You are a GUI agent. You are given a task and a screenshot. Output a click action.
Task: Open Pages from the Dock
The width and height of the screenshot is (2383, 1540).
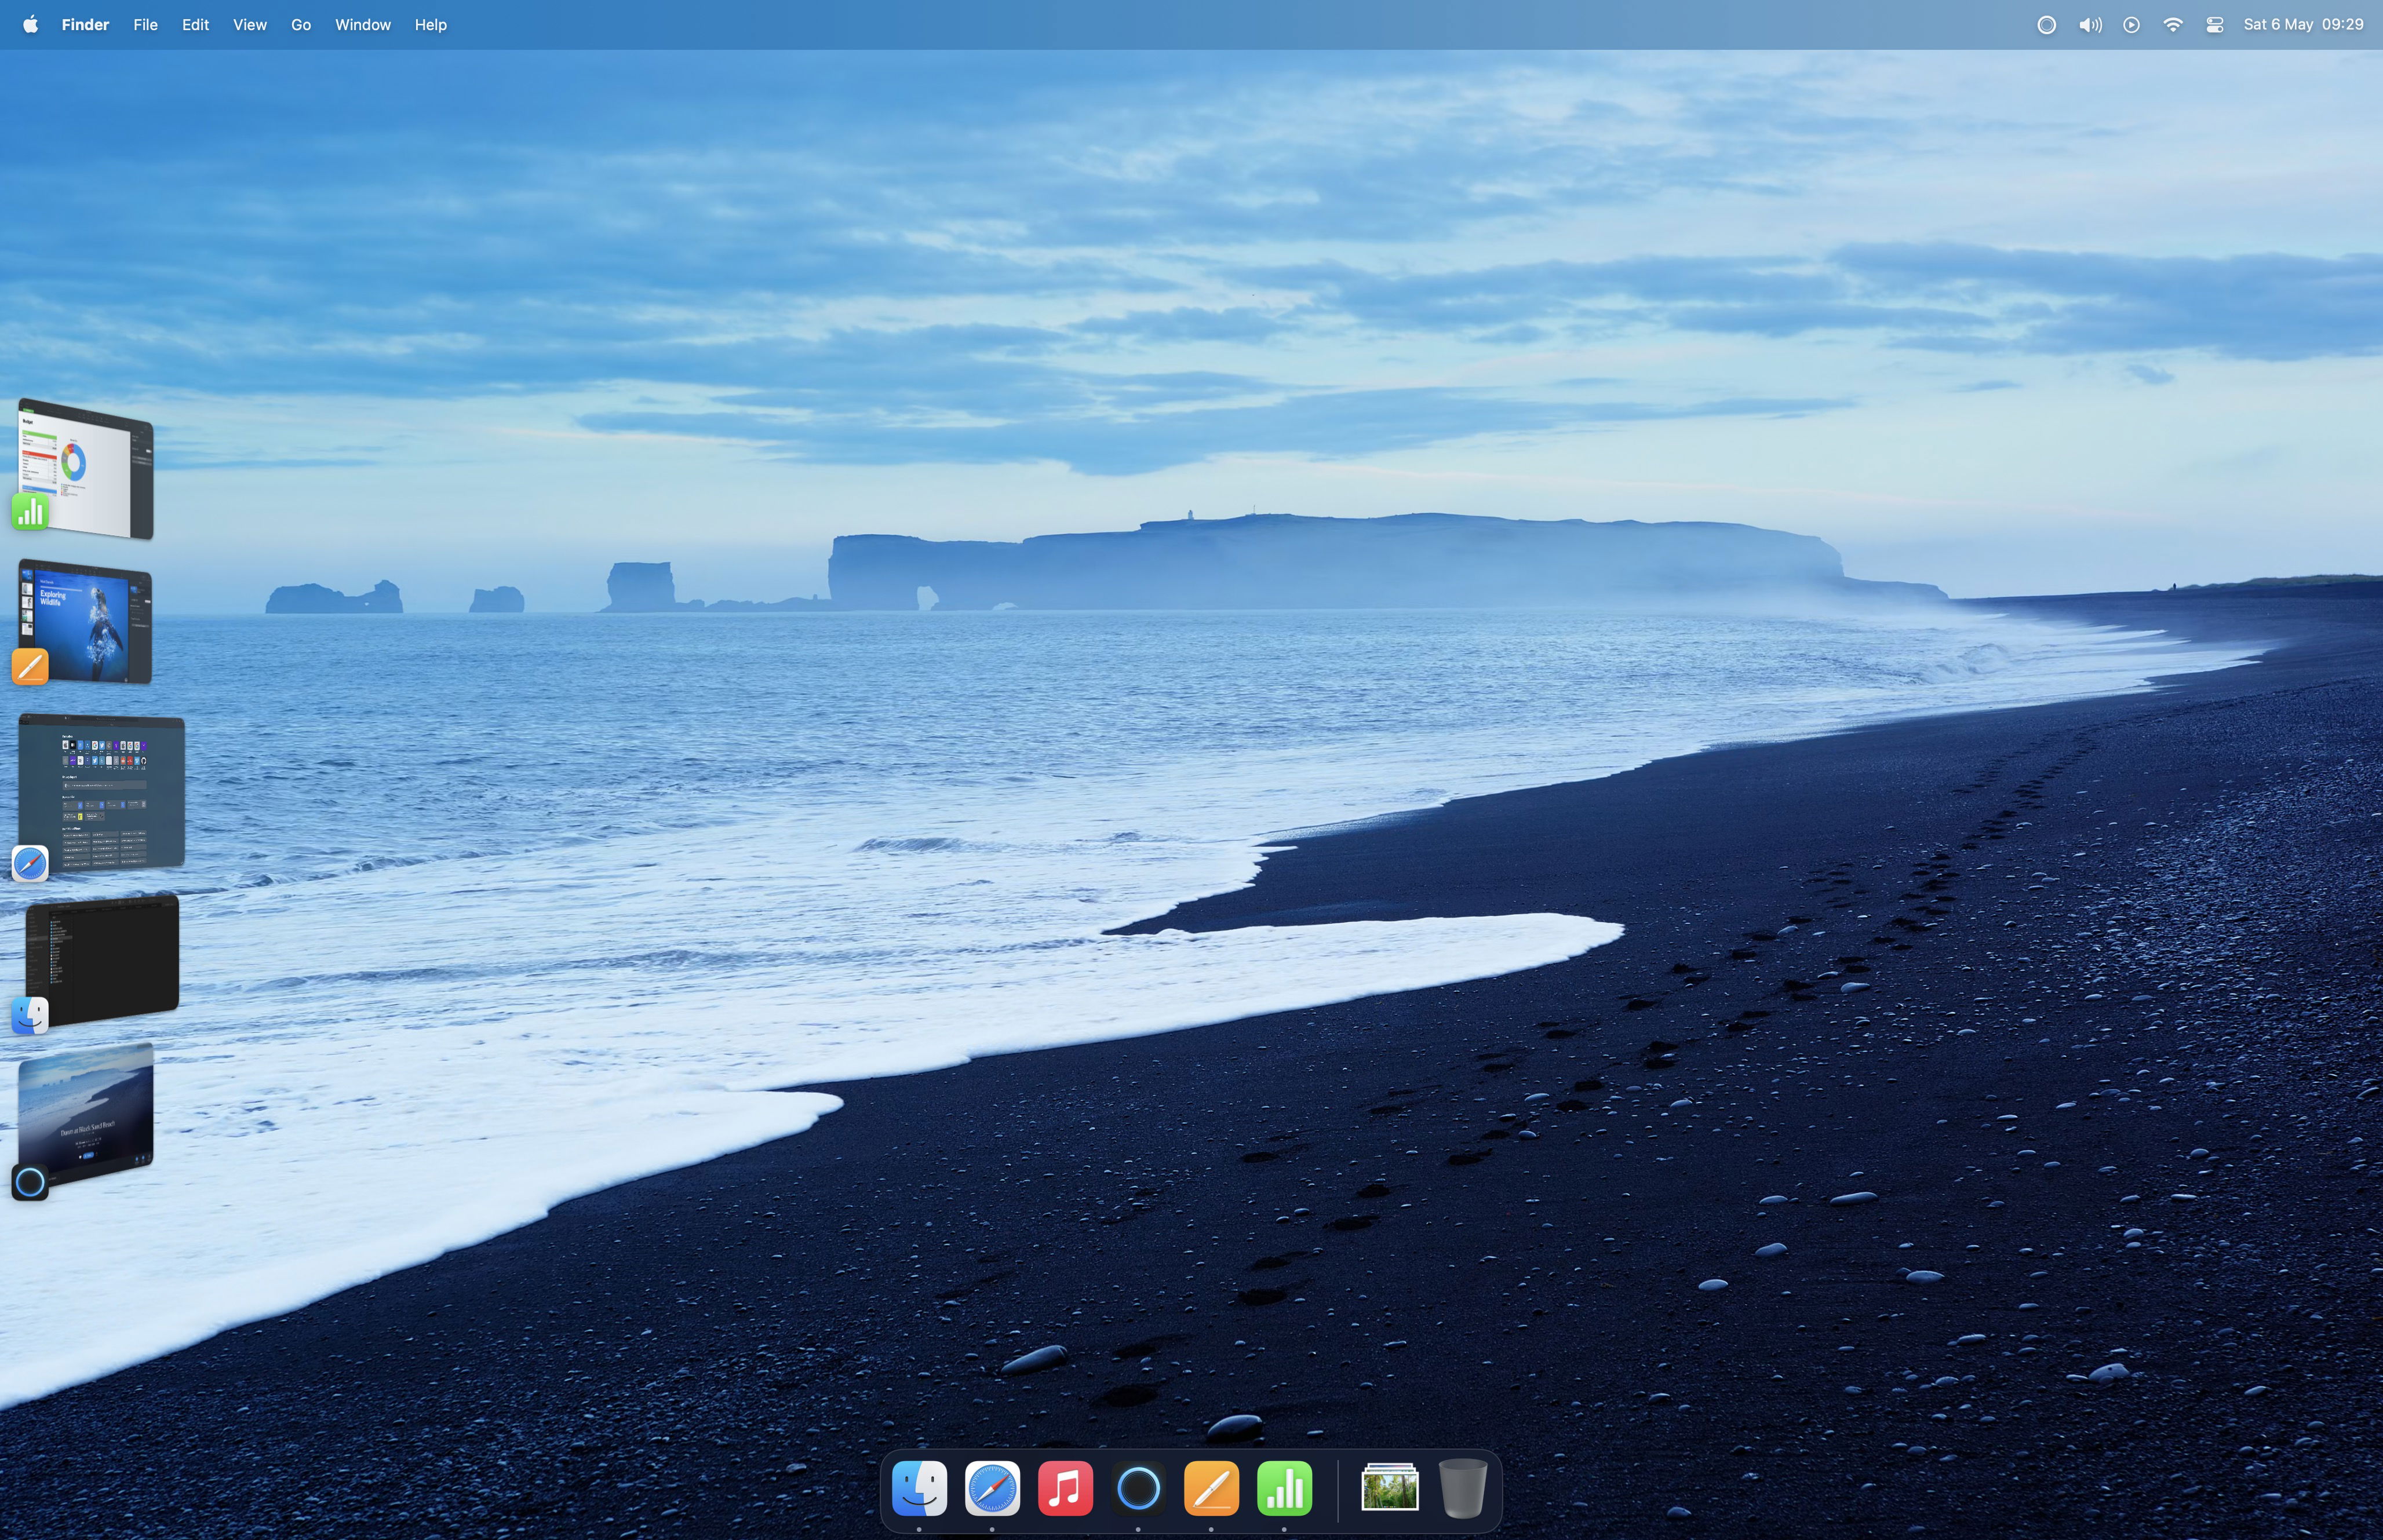point(1211,1488)
